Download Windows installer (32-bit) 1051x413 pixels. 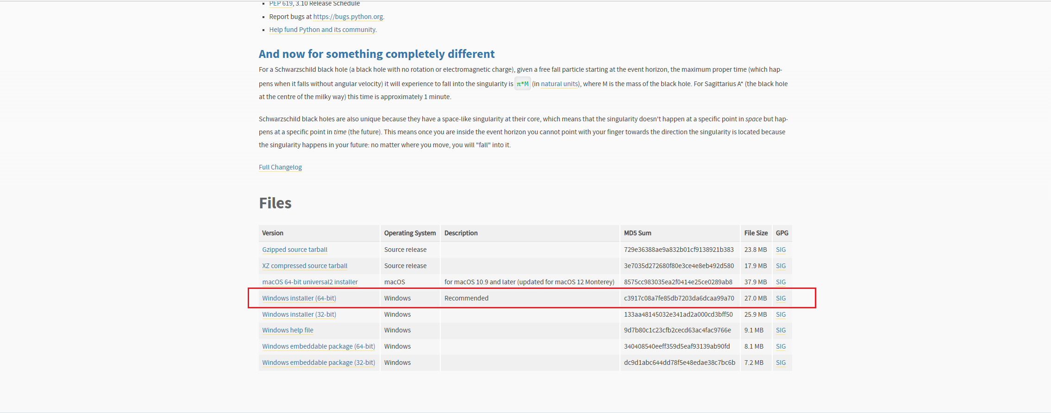(x=299, y=314)
